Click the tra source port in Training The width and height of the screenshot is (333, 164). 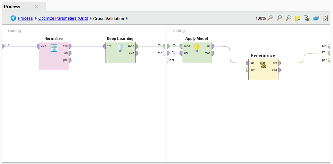pos(3,46)
